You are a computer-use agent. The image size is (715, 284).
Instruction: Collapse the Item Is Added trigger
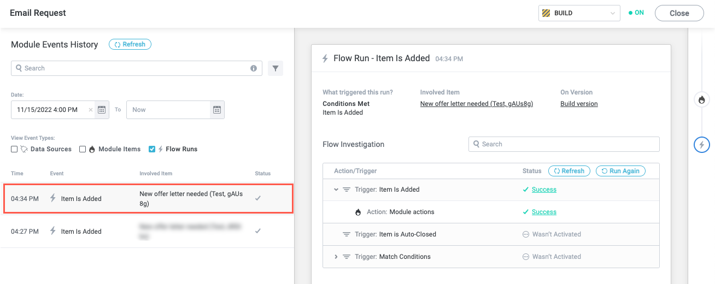[336, 190]
